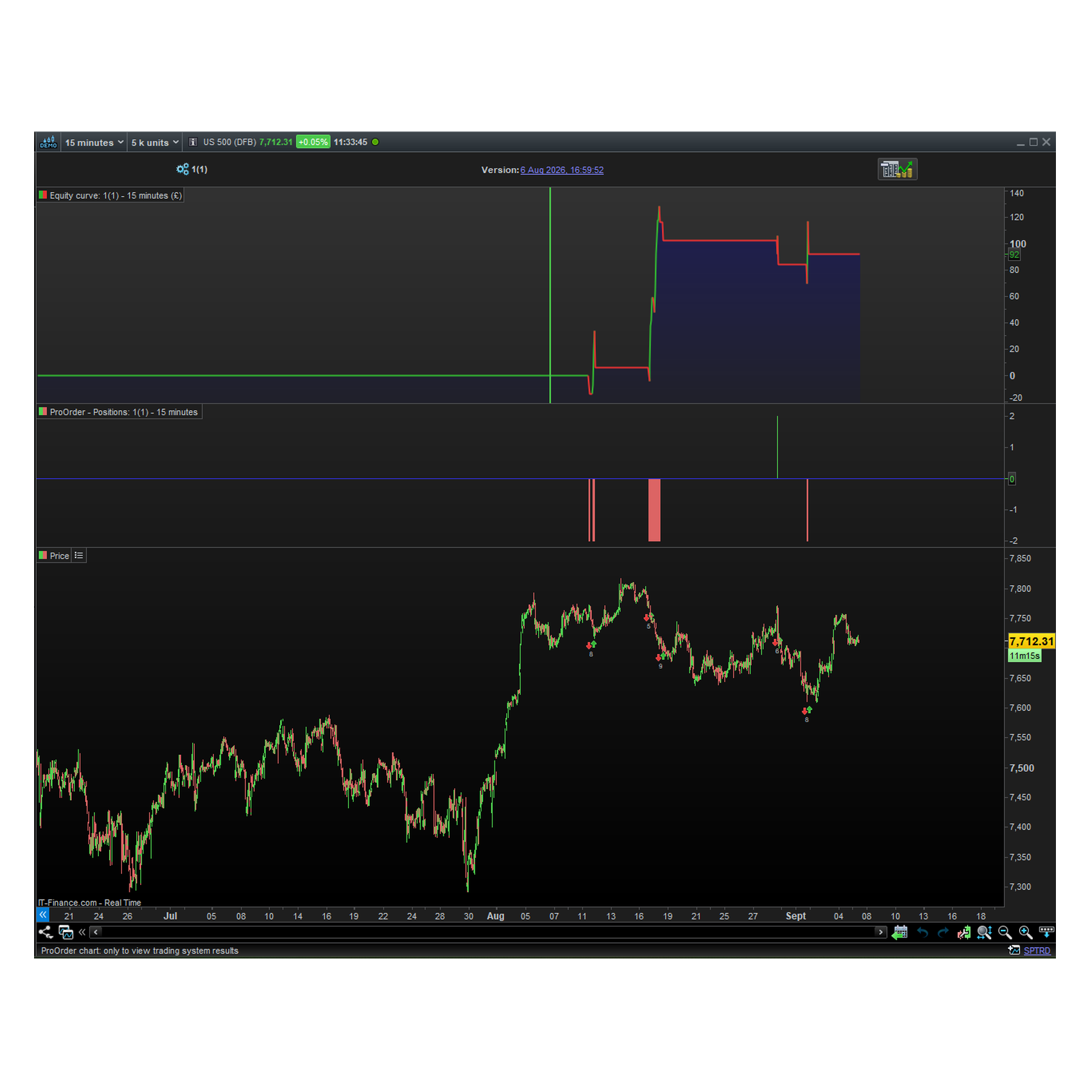Click the zoom out magnifier

pos(1005,933)
